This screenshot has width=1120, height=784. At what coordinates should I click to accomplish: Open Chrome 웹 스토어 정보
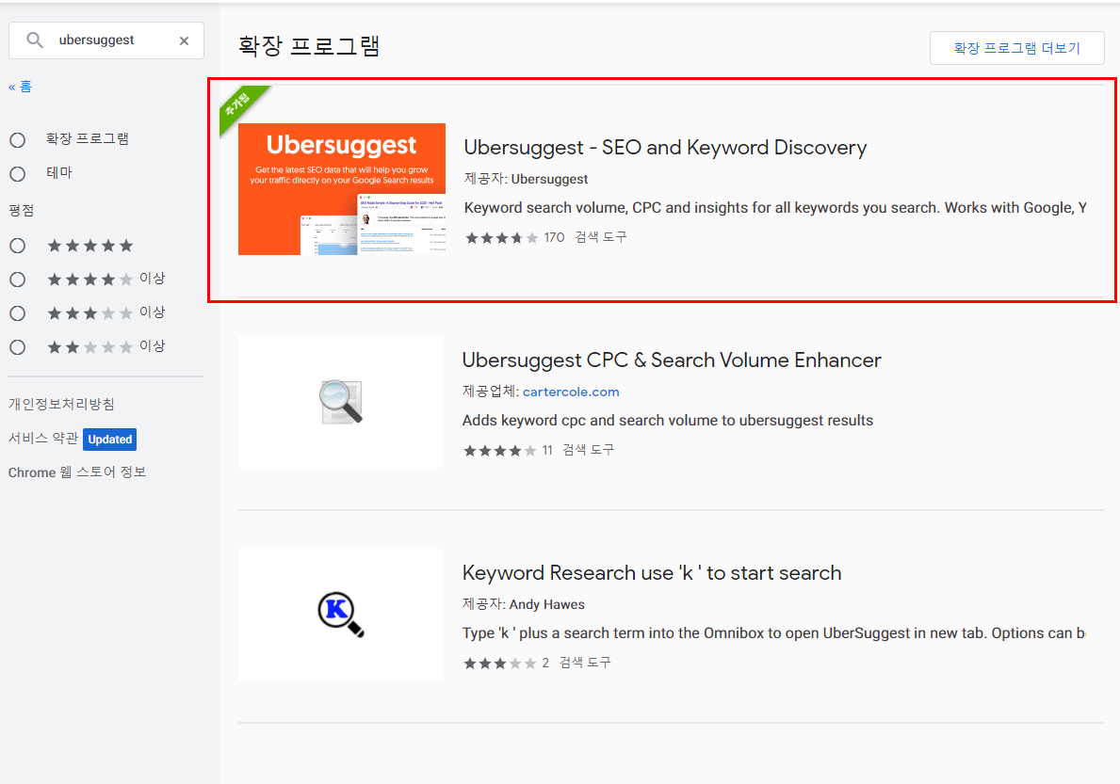tap(77, 472)
